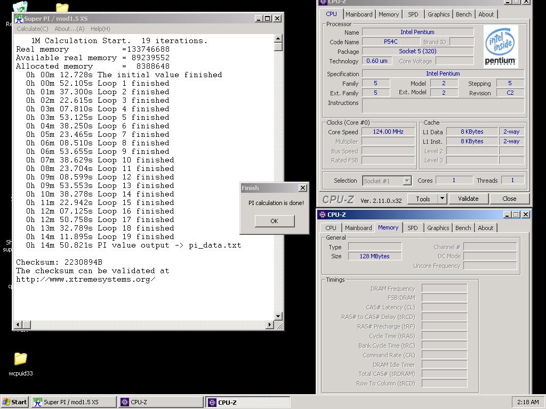
Task: Select Mainboard tab in lower CPU-Z window
Action: coord(358,228)
